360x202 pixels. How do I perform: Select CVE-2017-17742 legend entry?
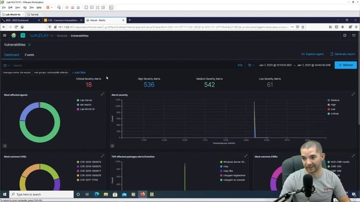(x=89, y=180)
